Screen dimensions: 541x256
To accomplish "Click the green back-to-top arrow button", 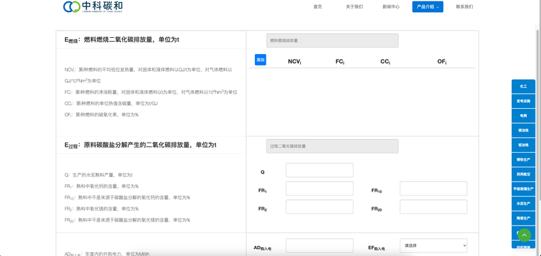I will point(524,235).
